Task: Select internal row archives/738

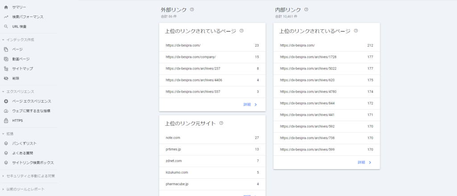Action: 326,139
